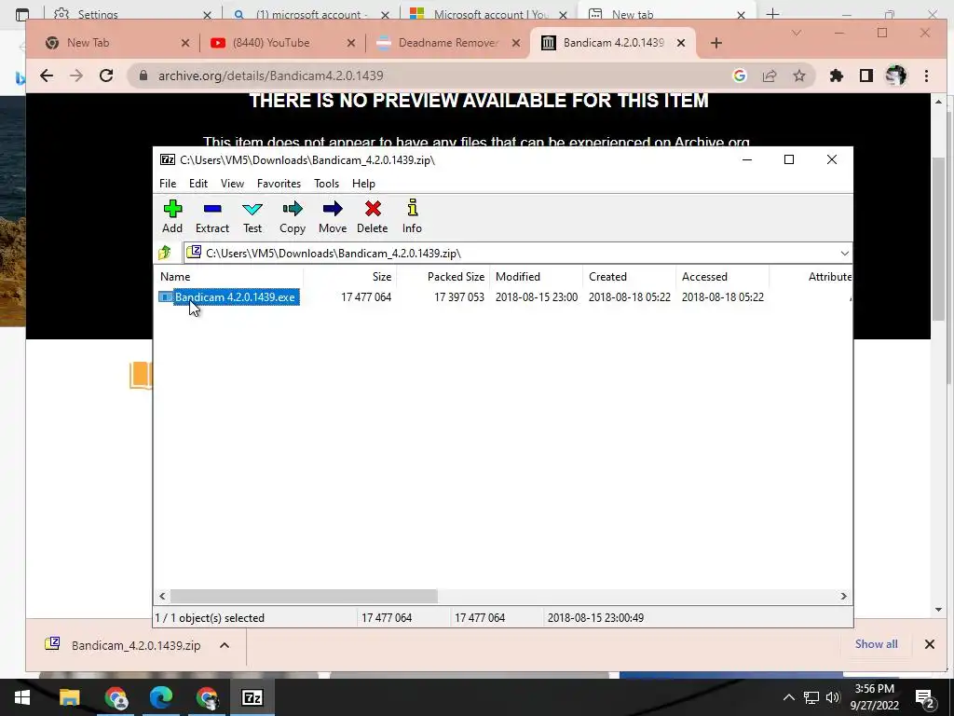Screen dimensions: 954x716
Task: Switch to Microsoft account tab in Edge window
Action: tap(488, 14)
